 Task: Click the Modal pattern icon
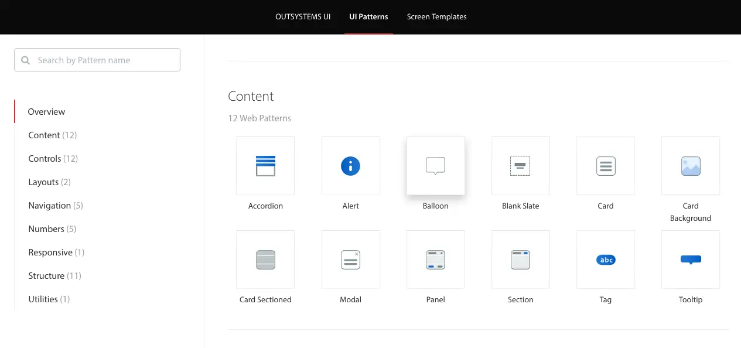click(350, 260)
